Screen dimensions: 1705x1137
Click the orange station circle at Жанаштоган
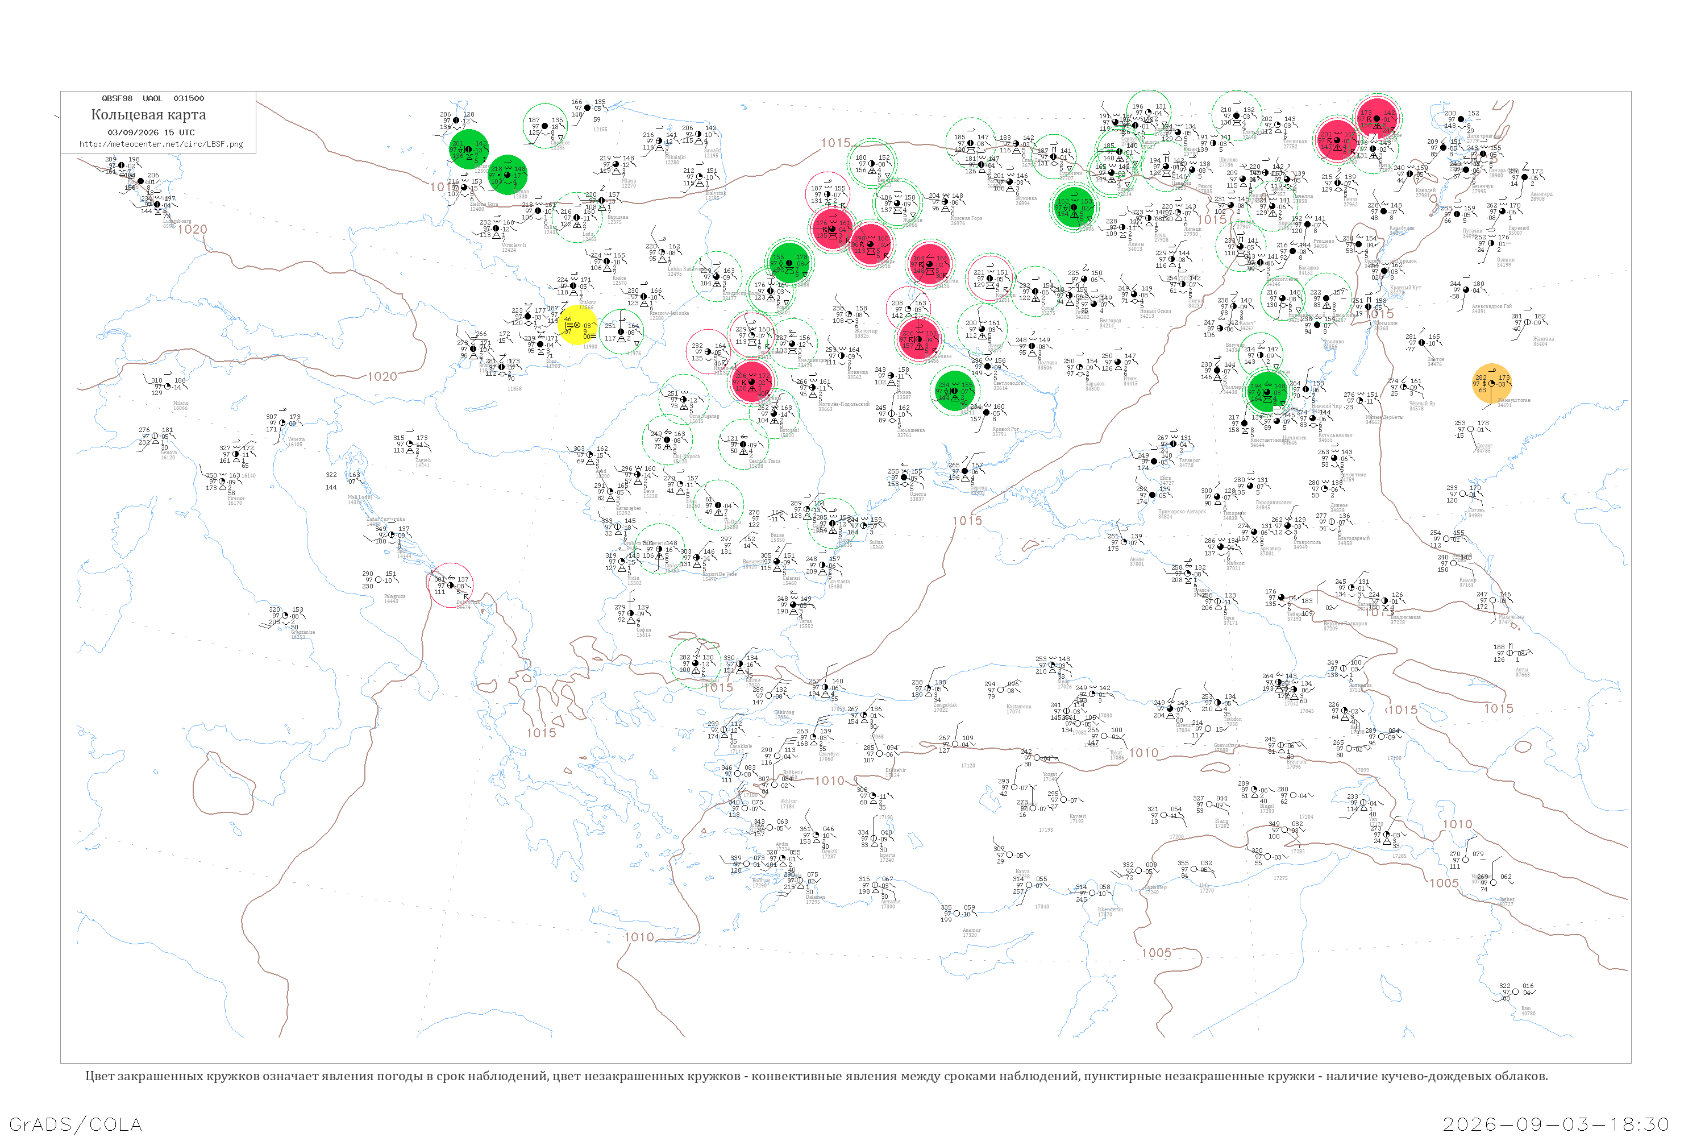tap(1492, 383)
